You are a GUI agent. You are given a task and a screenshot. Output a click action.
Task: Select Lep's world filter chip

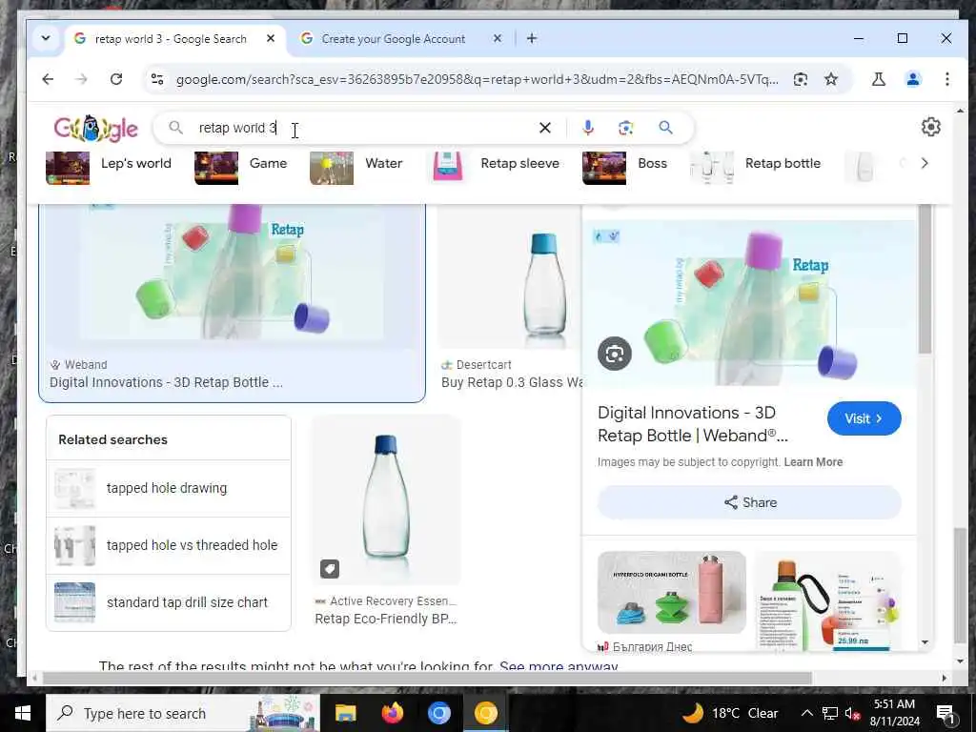coord(109,166)
